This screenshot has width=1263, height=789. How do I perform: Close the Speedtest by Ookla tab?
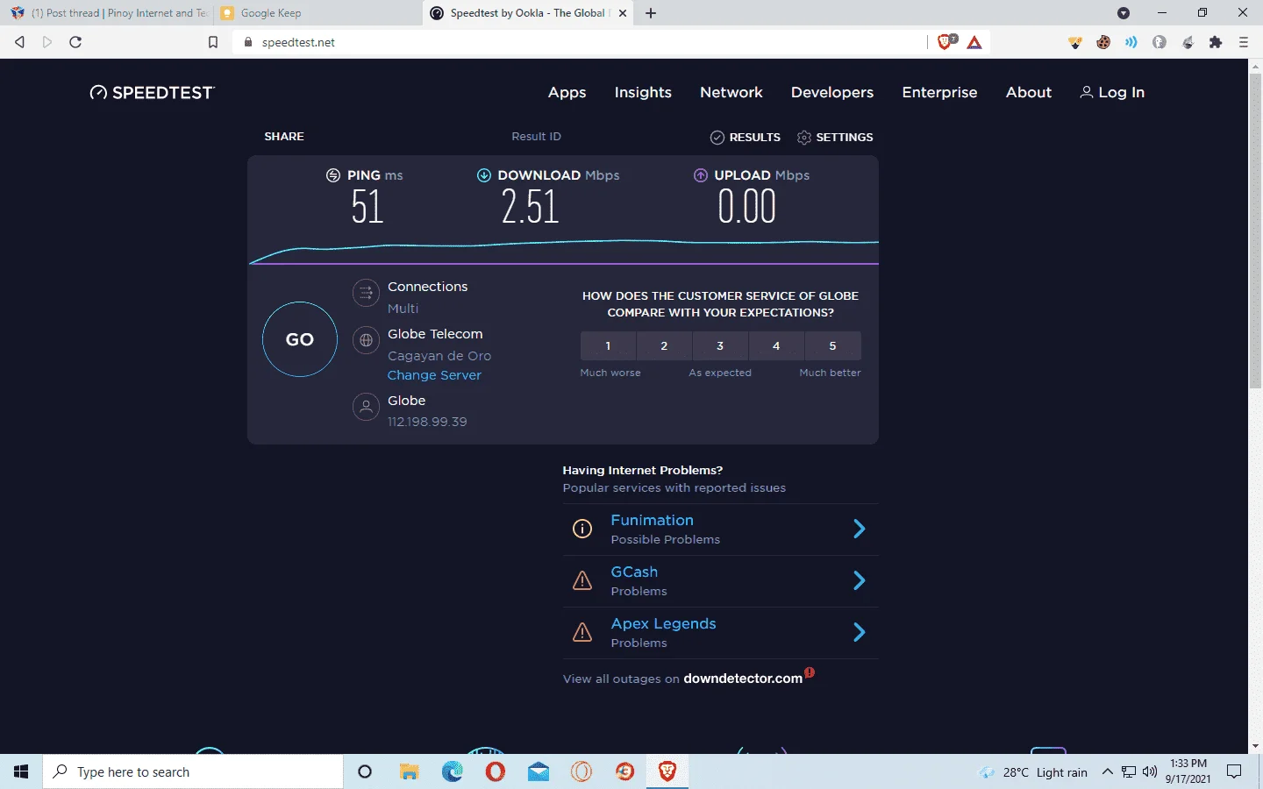point(623,13)
